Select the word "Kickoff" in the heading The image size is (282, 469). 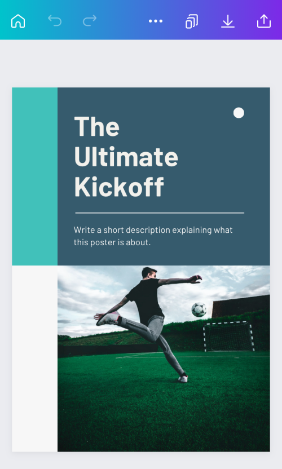pyautogui.click(x=119, y=187)
